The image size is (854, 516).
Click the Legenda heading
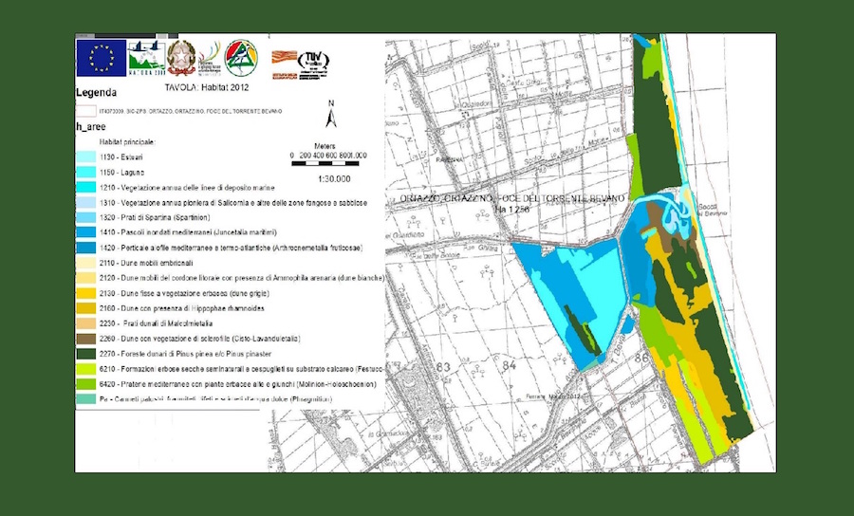[x=97, y=94]
